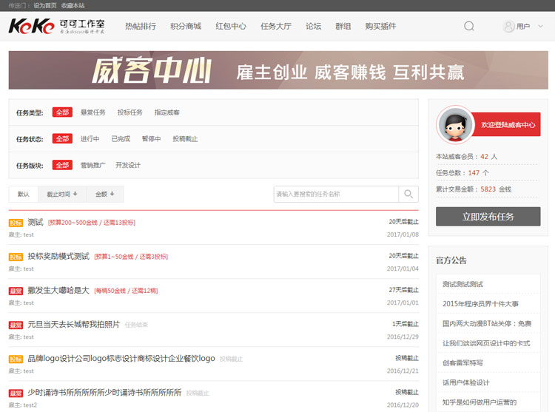This screenshot has height=412, width=555.
Task: Filter task type by 悬赏任务
Action: pyautogui.click(x=93, y=112)
